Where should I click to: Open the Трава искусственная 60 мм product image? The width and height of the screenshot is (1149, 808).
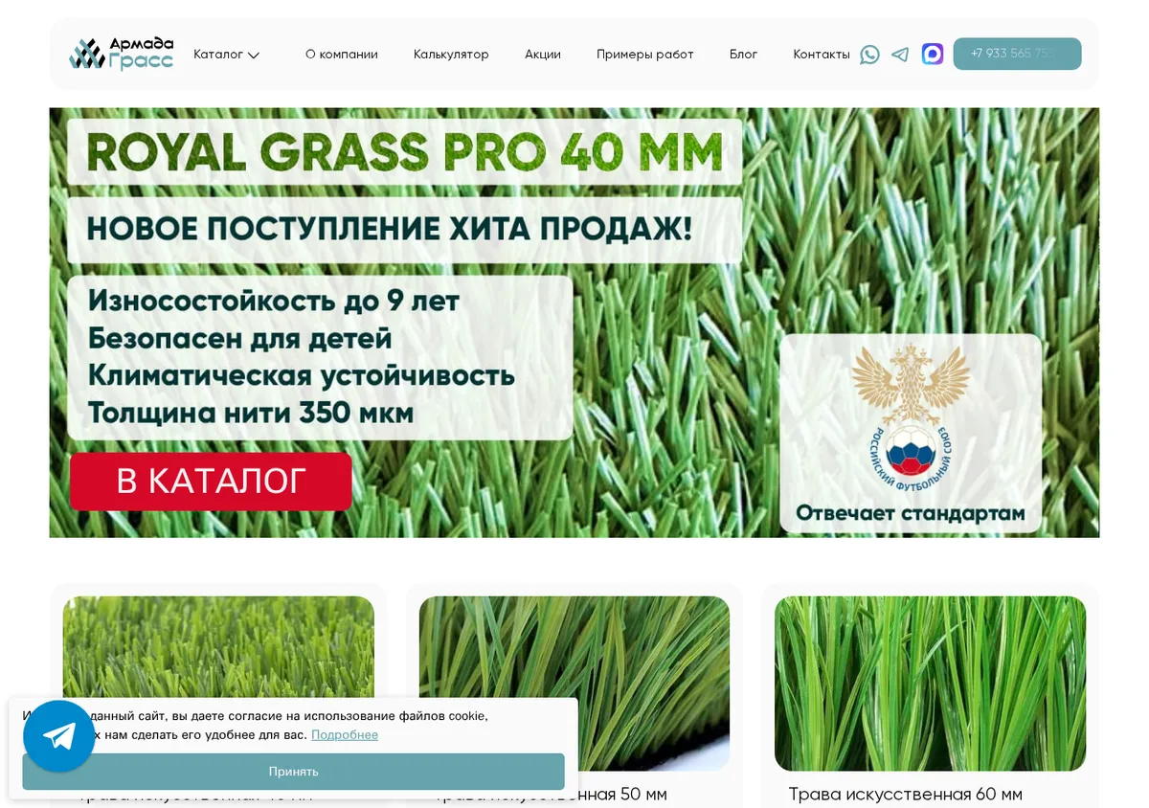click(x=930, y=684)
